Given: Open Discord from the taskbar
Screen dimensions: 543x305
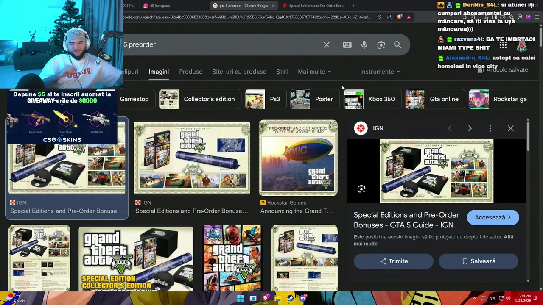Looking at the screenshot, I should tap(303, 298).
